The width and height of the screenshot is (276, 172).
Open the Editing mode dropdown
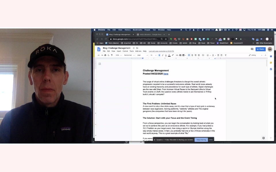tap(255, 55)
